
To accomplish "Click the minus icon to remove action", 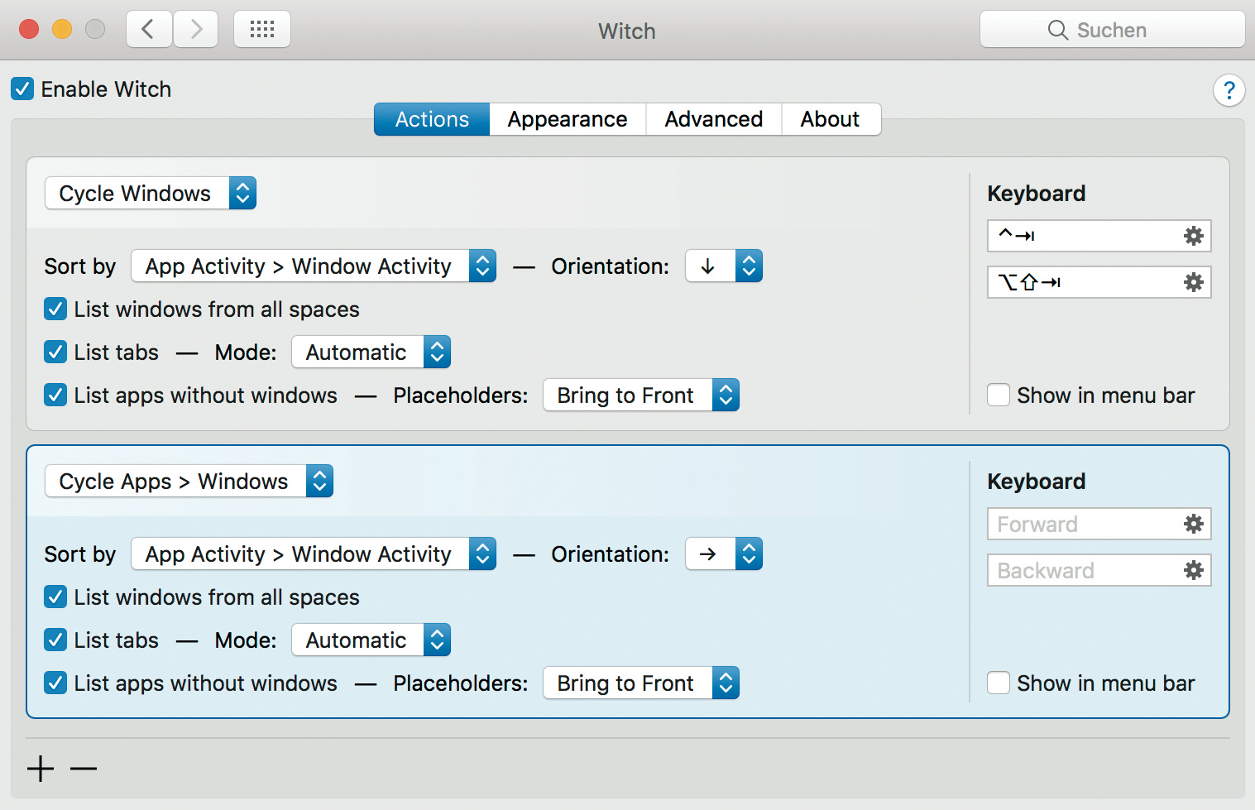I will (x=84, y=769).
